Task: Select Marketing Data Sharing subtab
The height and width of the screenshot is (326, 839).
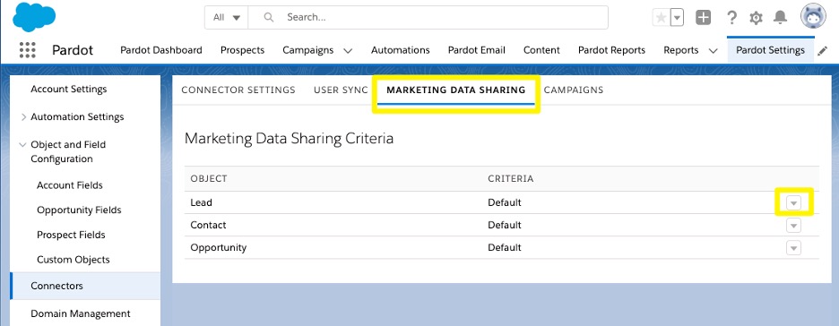Action: (456, 90)
